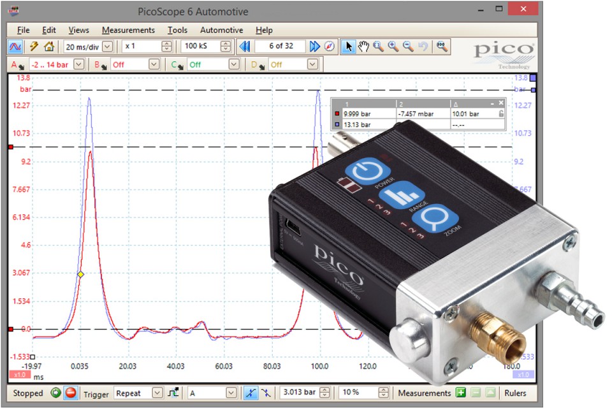Screen dimensions: 612x408
Task: Click the green Add Measurement button
Action: tap(462, 393)
